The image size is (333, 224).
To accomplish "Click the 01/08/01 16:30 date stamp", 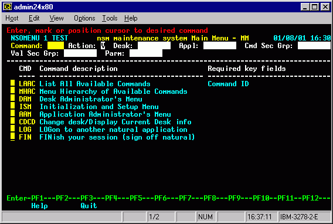I will pyautogui.click(x=302, y=38).
